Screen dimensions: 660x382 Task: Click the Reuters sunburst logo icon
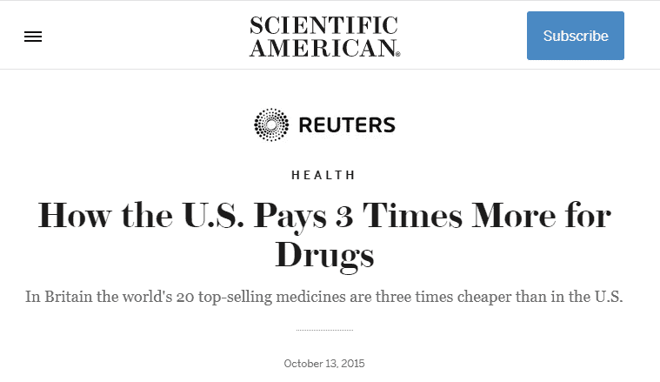271,124
